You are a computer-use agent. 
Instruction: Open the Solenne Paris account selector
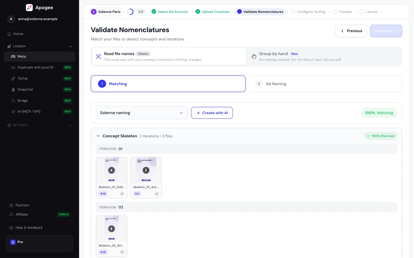click(107, 12)
